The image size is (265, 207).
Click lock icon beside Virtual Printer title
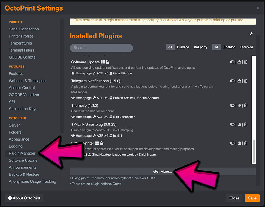click(x=101, y=143)
